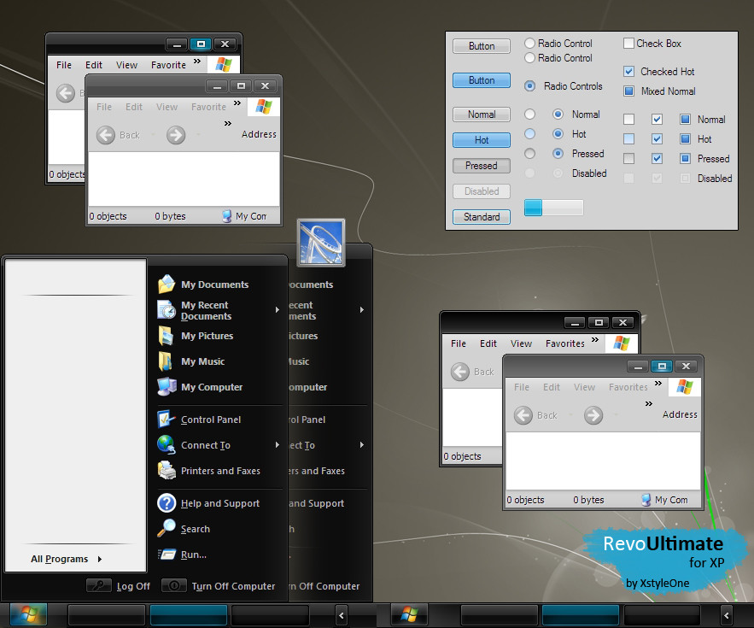The height and width of the screenshot is (628, 754).
Task: Open Printers and Faxes icon
Action: pos(167,471)
